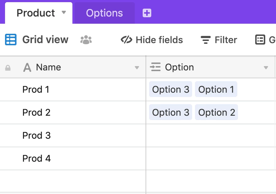Select the Product tab
Viewport: 276px width, 194px height.
36,13
